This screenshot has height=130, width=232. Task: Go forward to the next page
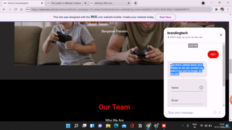pos(10,9)
